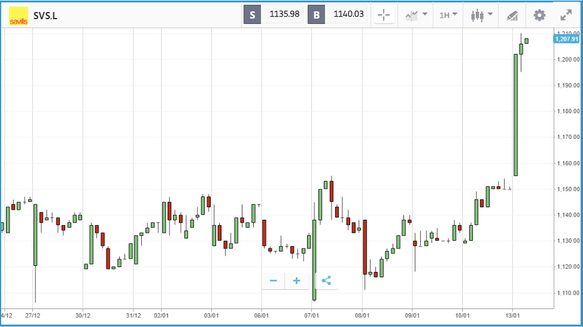583x327 pixels.
Task: Click the 1,200.00 price axis label
Action: coord(568,59)
